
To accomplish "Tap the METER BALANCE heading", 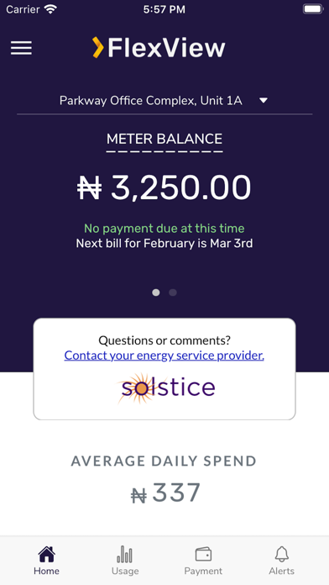I will (164, 140).
